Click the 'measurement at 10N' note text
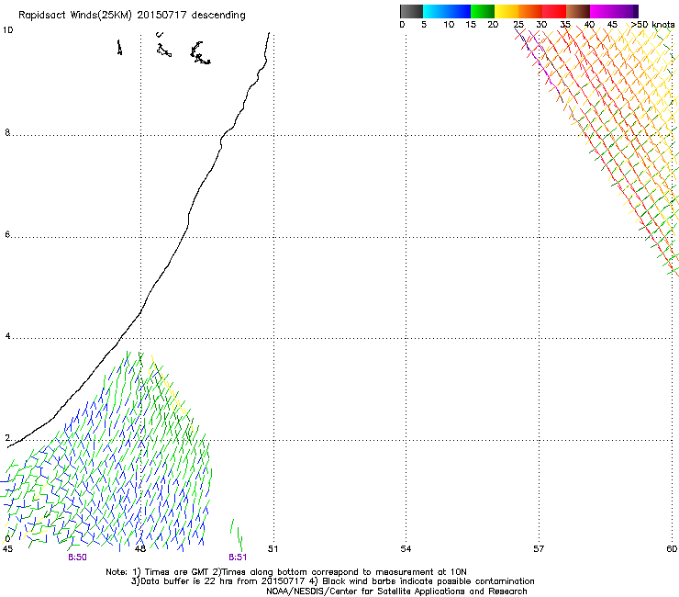 point(423,572)
